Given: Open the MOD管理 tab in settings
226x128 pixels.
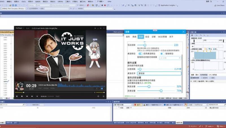Looking at the screenshot, I should (162, 37).
